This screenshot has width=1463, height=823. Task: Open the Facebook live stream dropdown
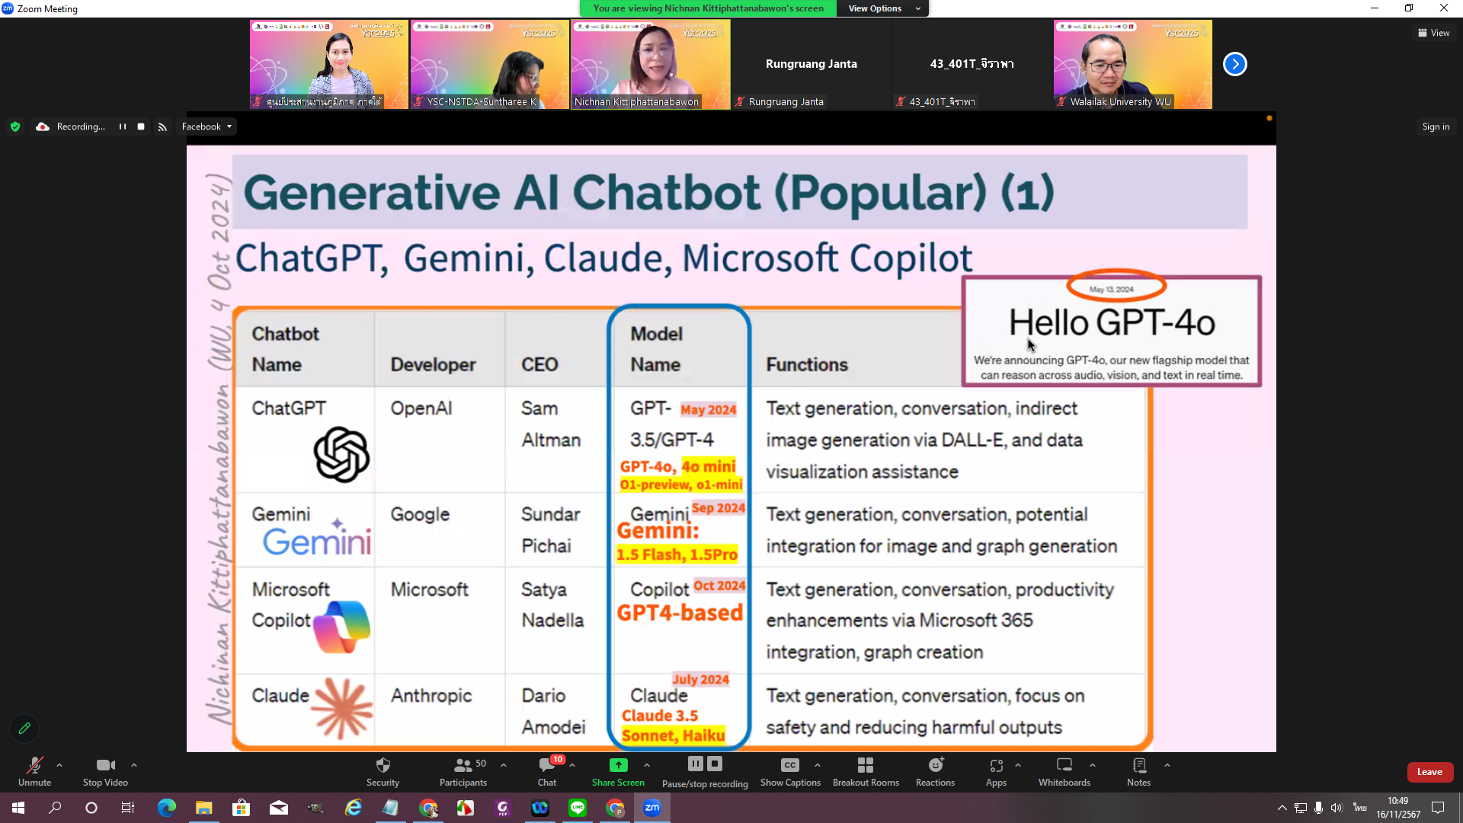click(206, 126)
